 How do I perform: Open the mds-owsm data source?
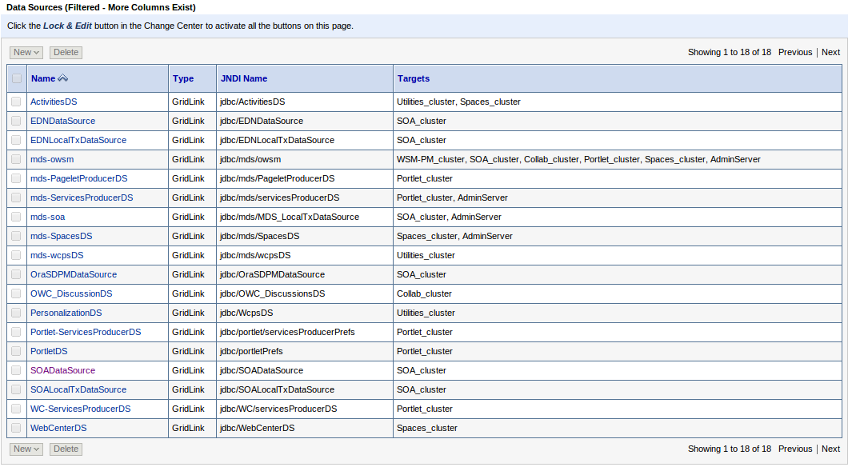pos(52,159)
